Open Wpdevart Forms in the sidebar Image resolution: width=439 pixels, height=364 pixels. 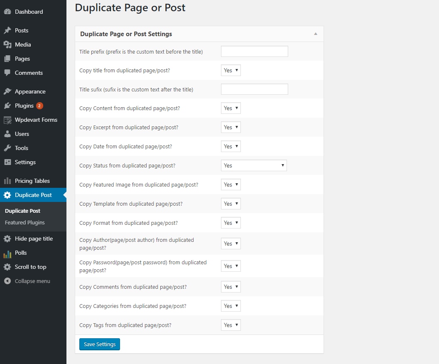(36, 120)
